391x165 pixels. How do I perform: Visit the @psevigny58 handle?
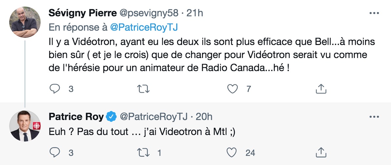pyautogui.click(x=149, y=13)
